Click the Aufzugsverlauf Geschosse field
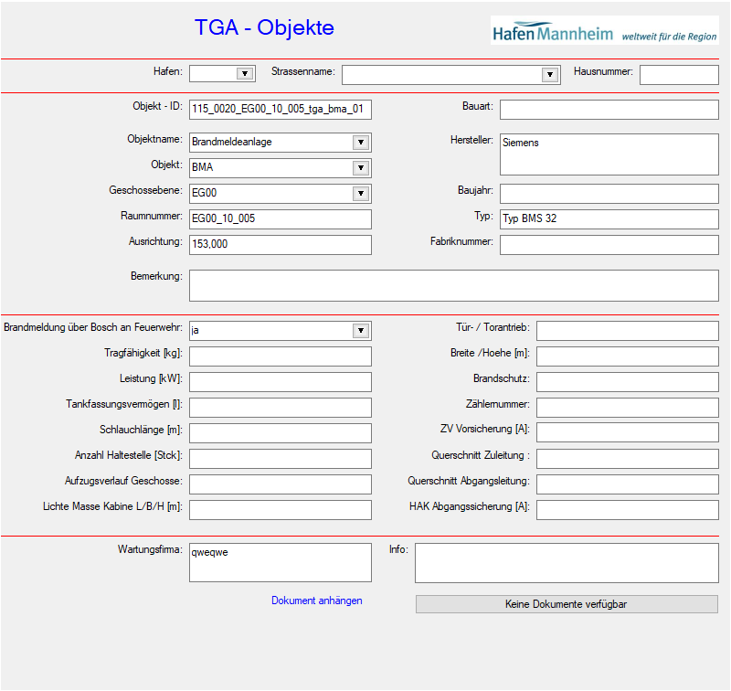The width and height of the screenshot is (731, 691). (281, 484)
